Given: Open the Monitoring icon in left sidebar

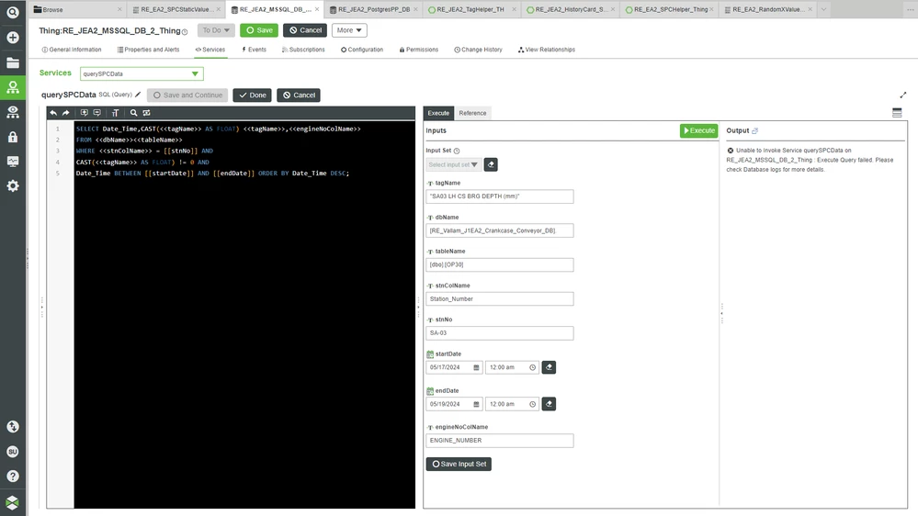Looking at the screenshot, I should pyautogui.click(x=12, y=162).
